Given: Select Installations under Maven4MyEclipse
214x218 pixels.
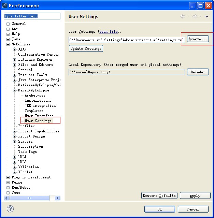Looking at the screenshot, I should (x=38, y=100).
